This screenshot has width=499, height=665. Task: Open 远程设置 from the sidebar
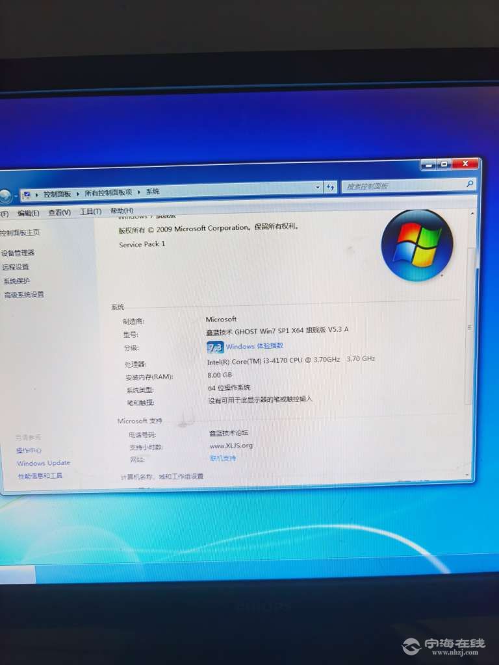(16, 267)
